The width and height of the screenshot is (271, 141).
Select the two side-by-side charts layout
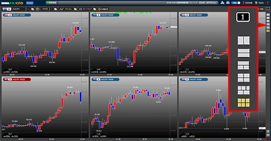click(244, 40)
